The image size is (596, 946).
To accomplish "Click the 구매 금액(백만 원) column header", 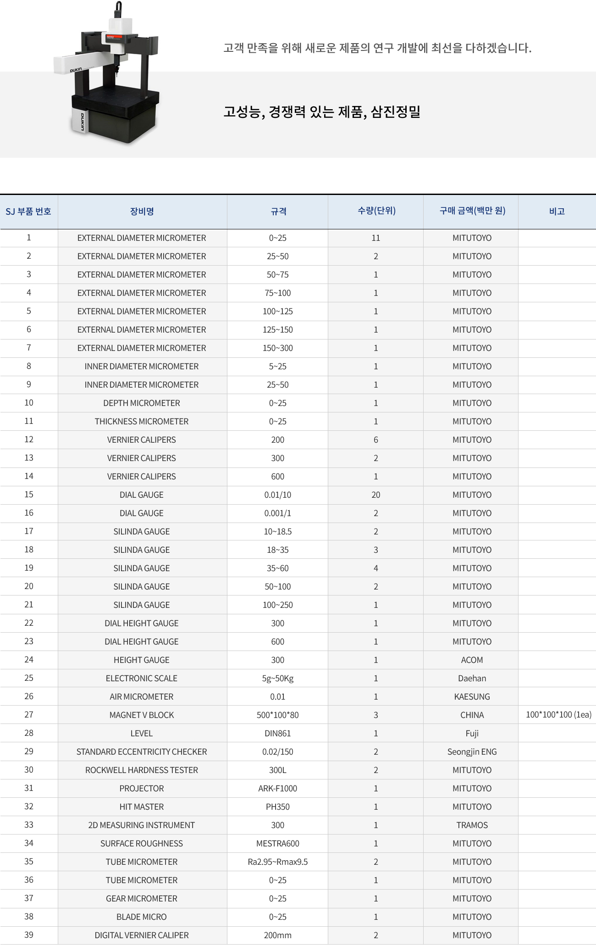I will pyautogui.click(x=472, y=211).
